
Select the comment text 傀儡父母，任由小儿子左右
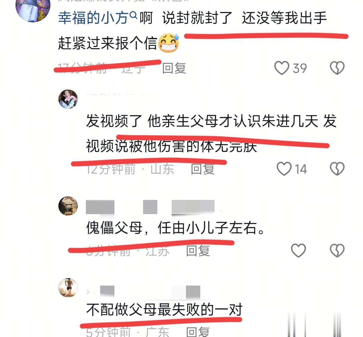tap(176, 228)
